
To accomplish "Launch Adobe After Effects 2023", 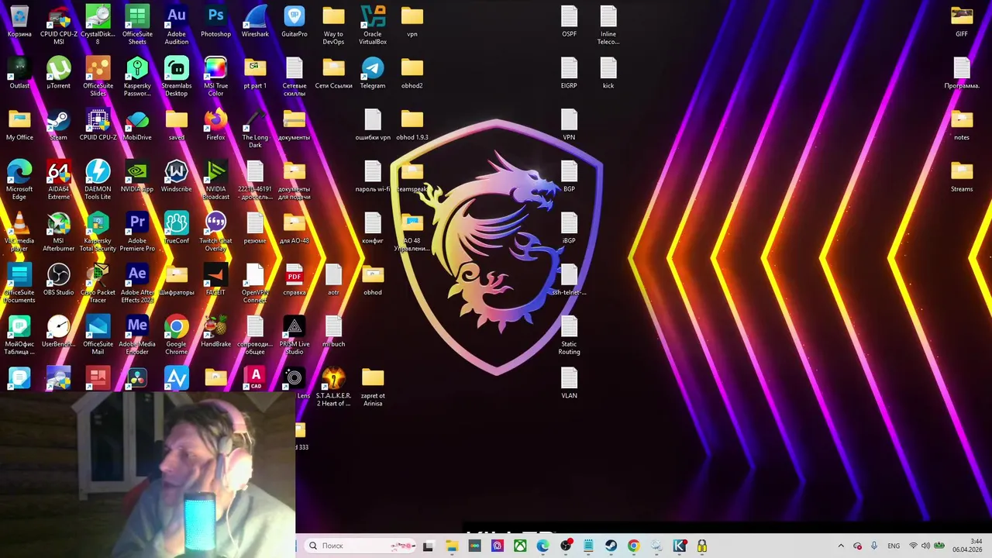I will pyautogui.click(x=137, y=284).
